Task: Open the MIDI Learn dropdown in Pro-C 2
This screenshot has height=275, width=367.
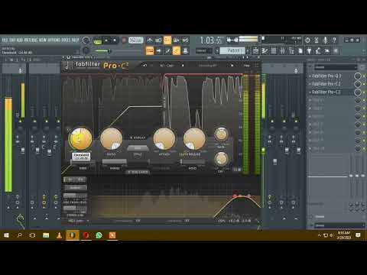Action: pos(78,221)
